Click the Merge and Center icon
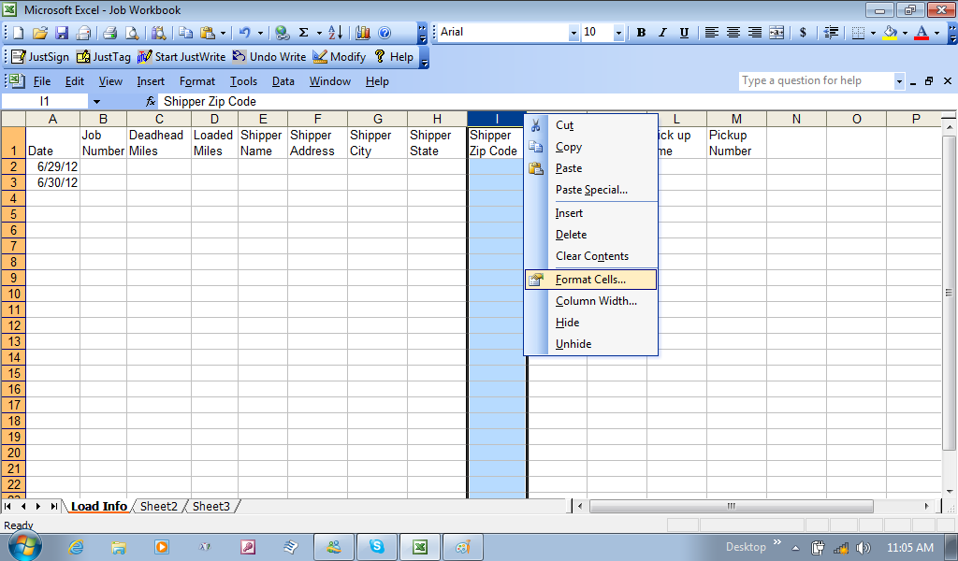958x561 pixels. (777, 33)
